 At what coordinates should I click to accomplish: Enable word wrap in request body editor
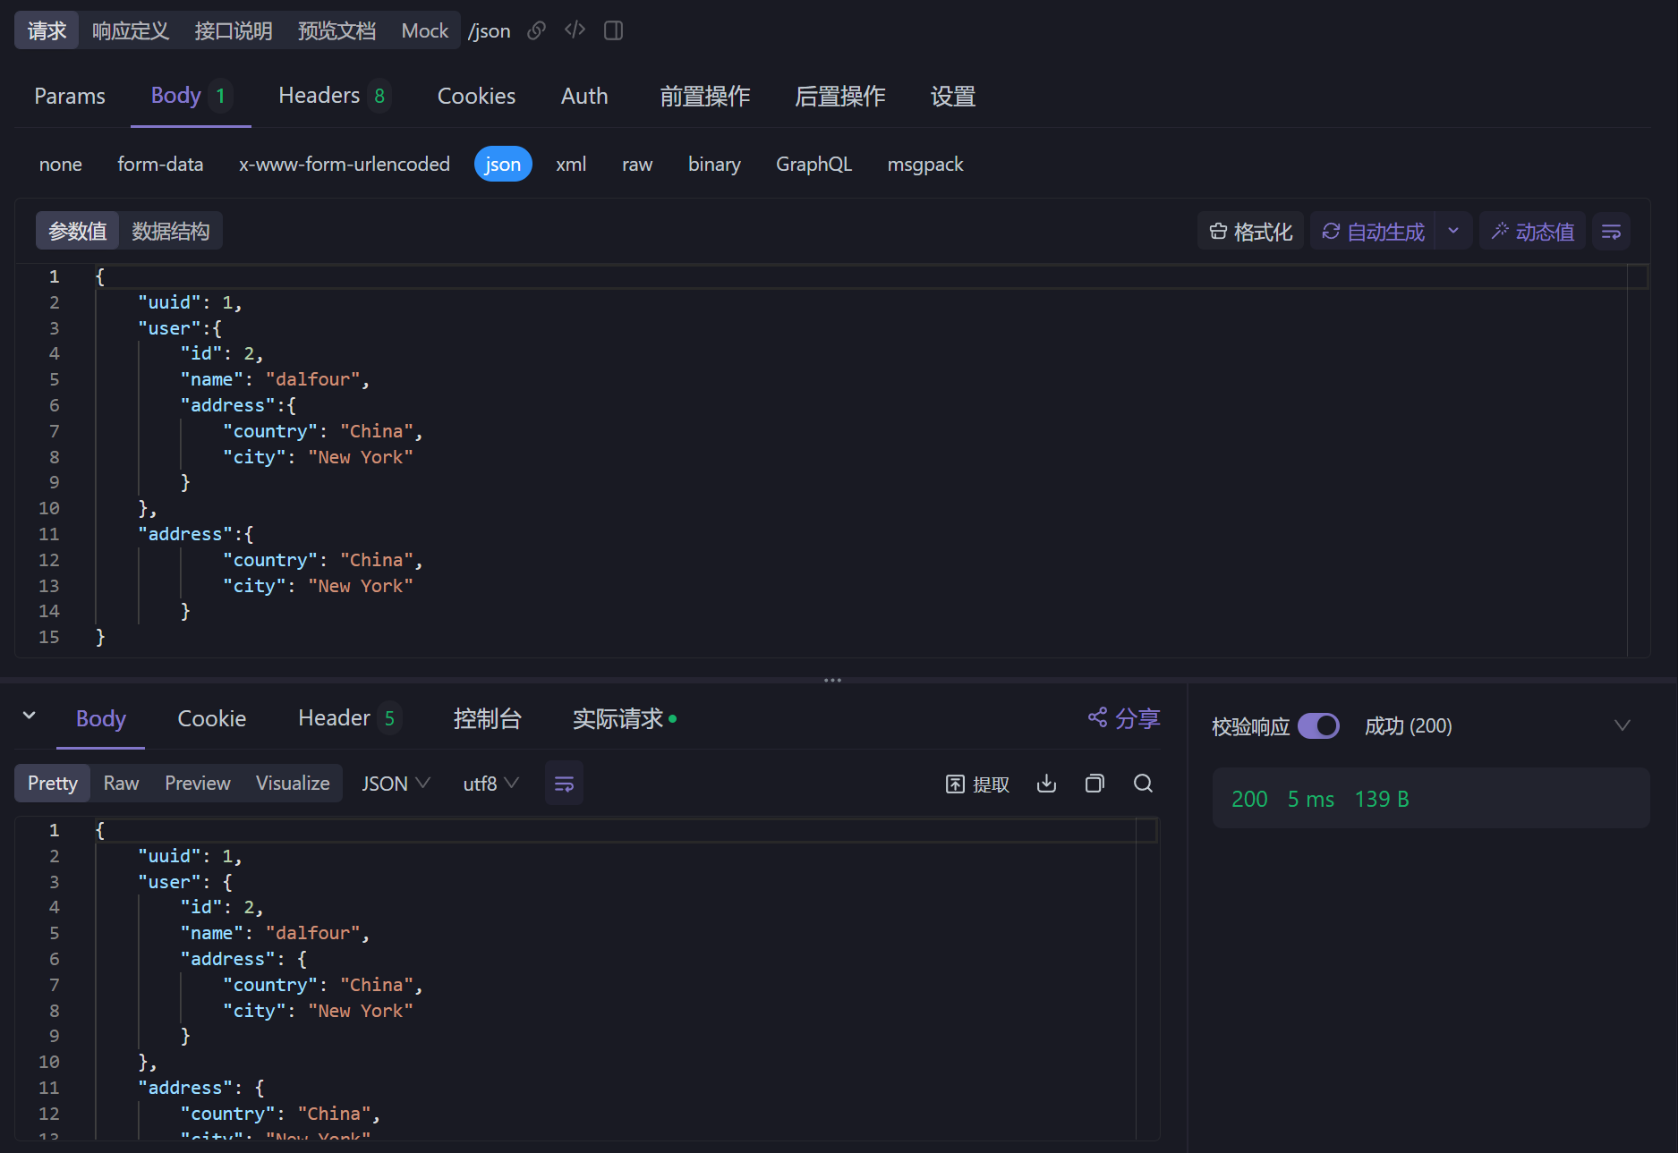[1611, 231]
